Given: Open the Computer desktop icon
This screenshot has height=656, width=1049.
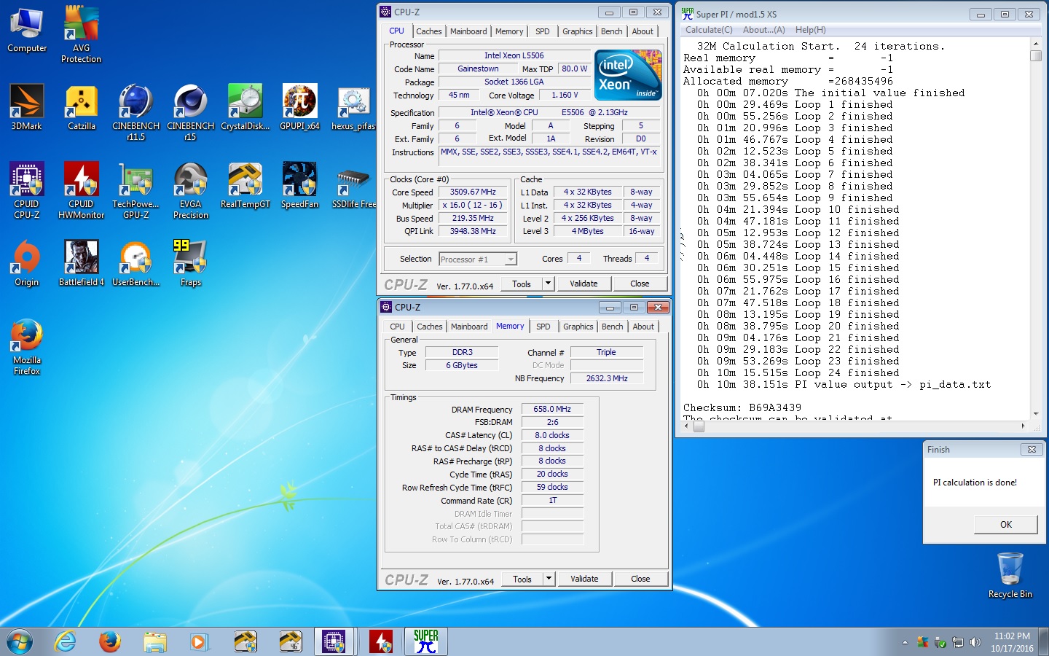Looking at the screenshot, I should pos(27,30).
